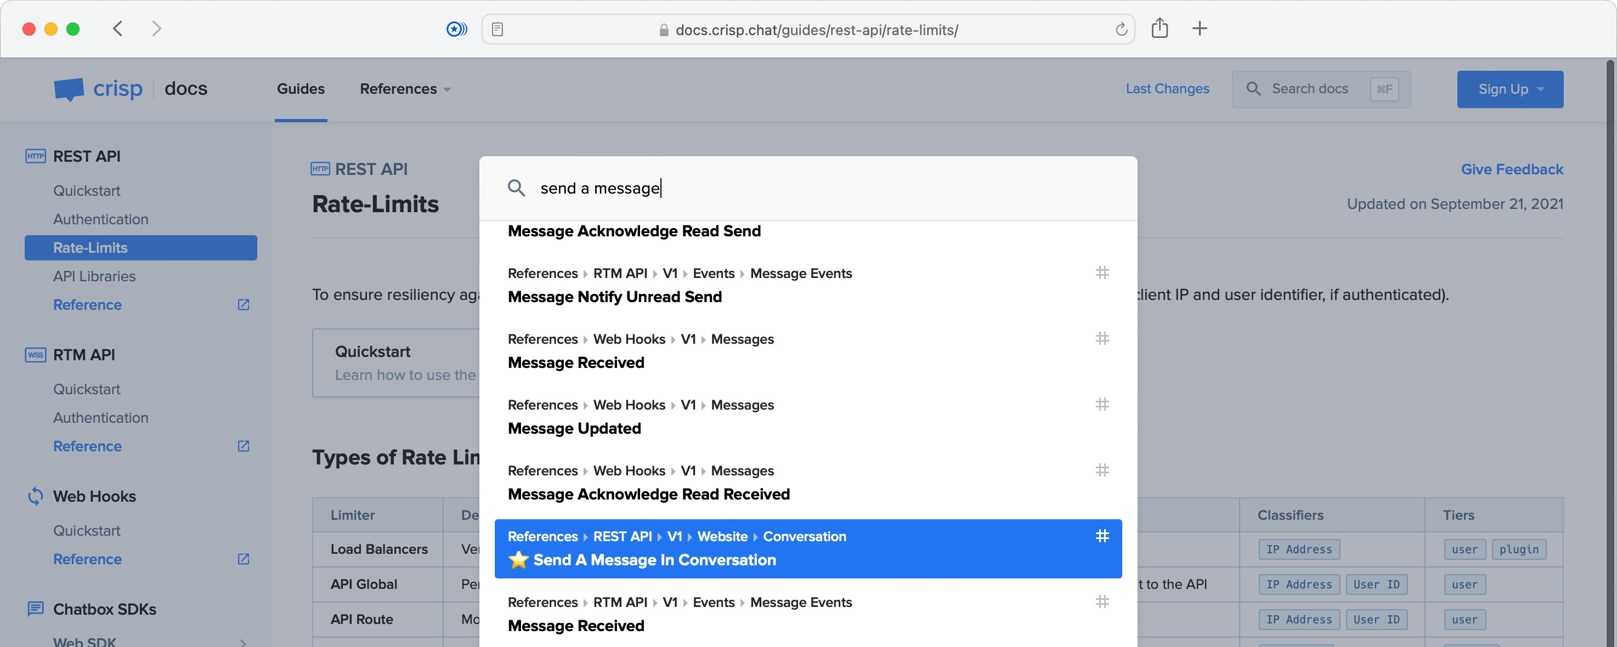
Task: Open the Message Updated search result
Action: (x=808, y=417)
